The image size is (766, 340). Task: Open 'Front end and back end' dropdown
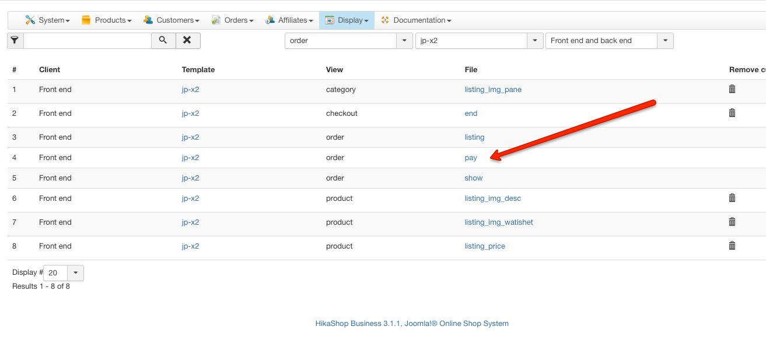click(665, 41)
